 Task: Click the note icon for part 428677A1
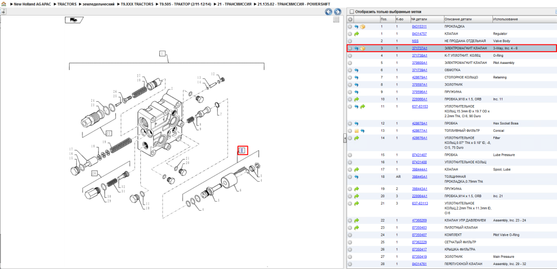[x=356, y=131]
